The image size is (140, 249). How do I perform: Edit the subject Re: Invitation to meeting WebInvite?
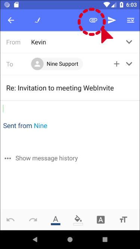click(x=60, y=88)
